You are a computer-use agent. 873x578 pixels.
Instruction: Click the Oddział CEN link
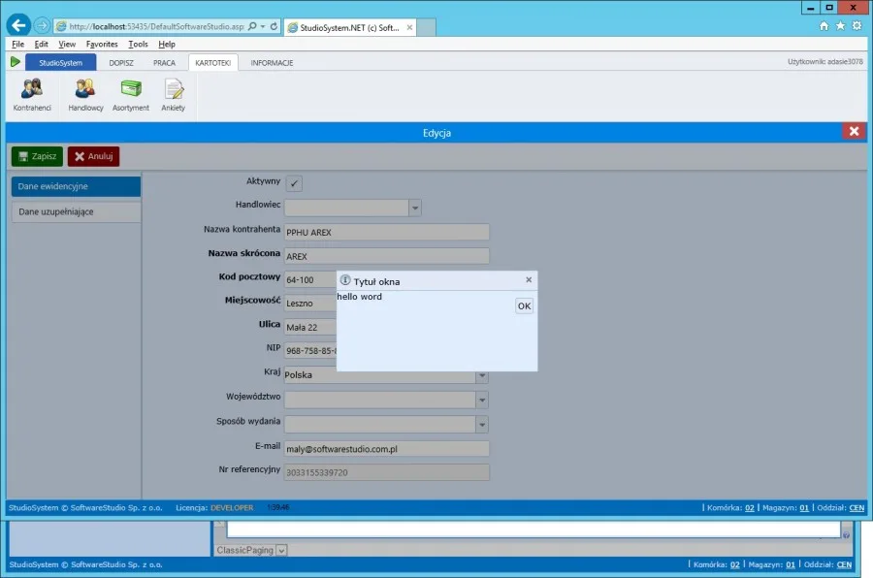click(x=857, y=508)
